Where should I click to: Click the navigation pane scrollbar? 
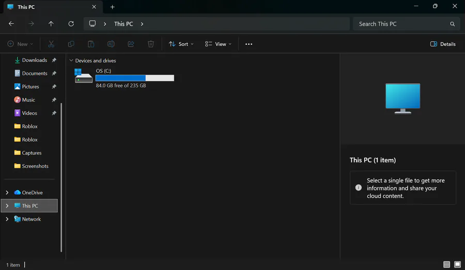pyautogui.click(x=61, y=177)
